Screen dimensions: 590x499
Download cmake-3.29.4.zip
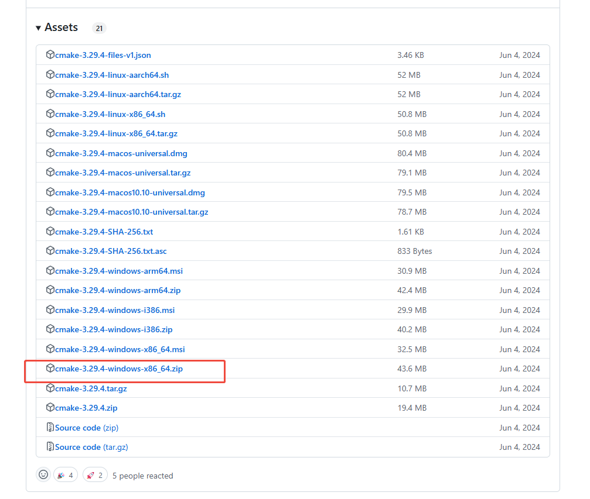[x=86, y=408]
